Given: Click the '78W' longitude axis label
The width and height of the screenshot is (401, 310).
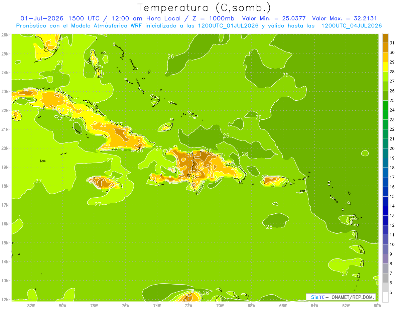Looking at the screenshot, I should pos(94,305).
